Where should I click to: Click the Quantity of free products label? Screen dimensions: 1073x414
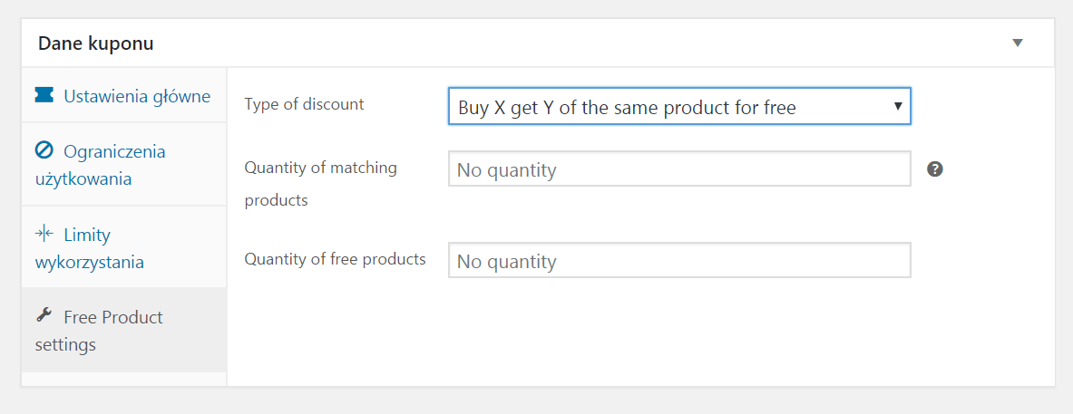(336, 259)
